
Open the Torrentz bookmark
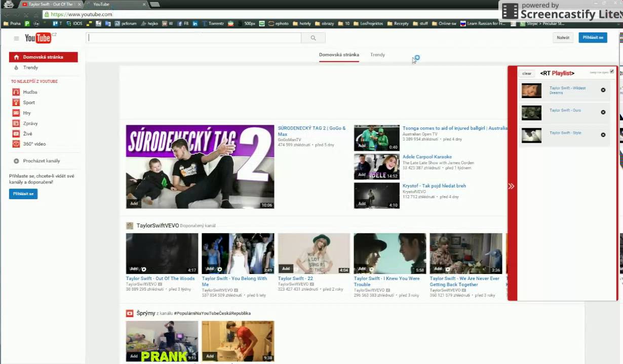click(x=213, y=23)
